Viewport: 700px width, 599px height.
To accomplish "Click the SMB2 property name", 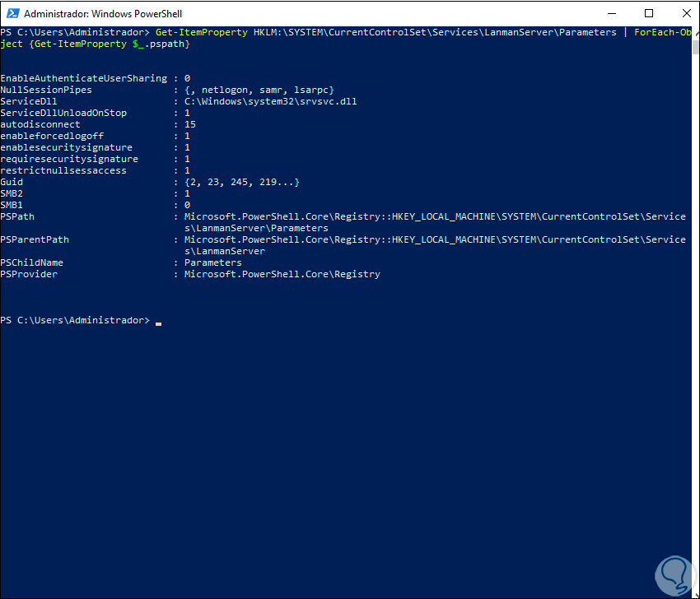I will coord(12,193).
